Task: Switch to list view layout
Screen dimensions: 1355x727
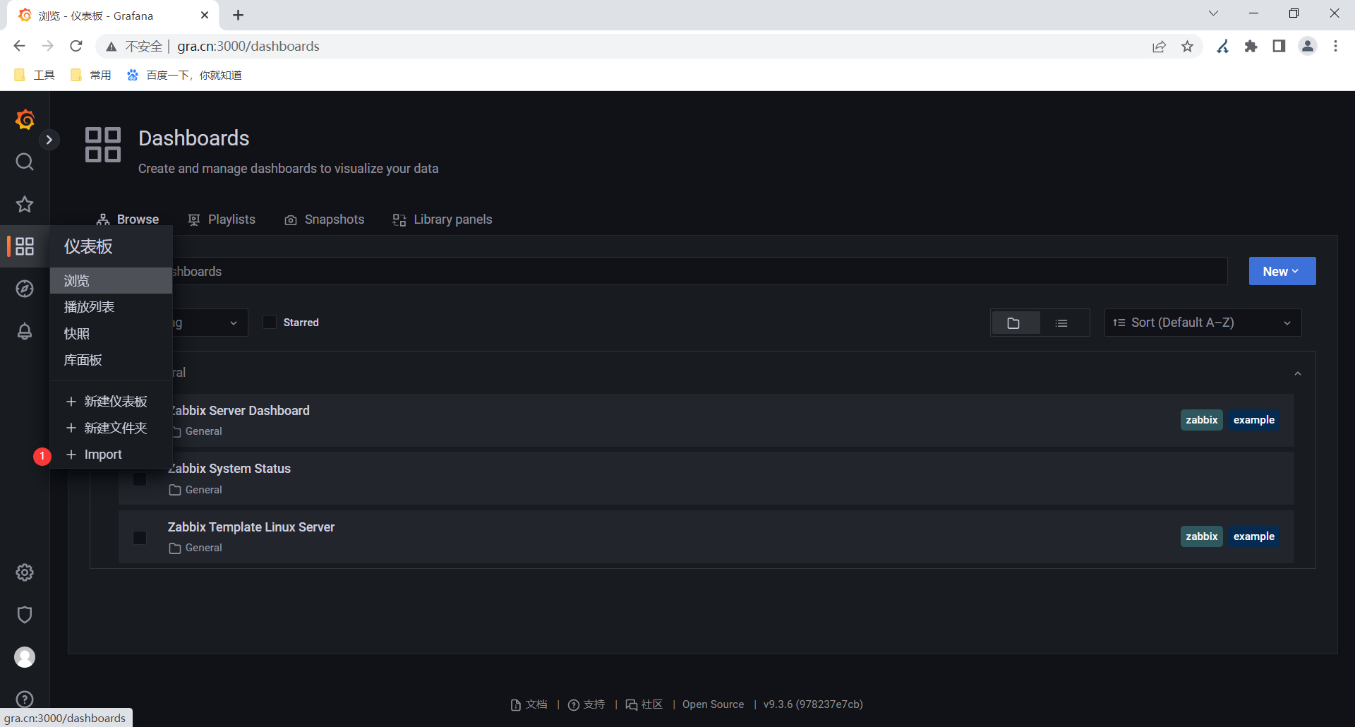Action: (x=1061, y=323)
